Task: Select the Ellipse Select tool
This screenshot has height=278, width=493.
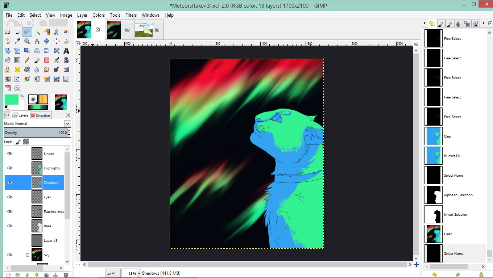Action: 17,32
